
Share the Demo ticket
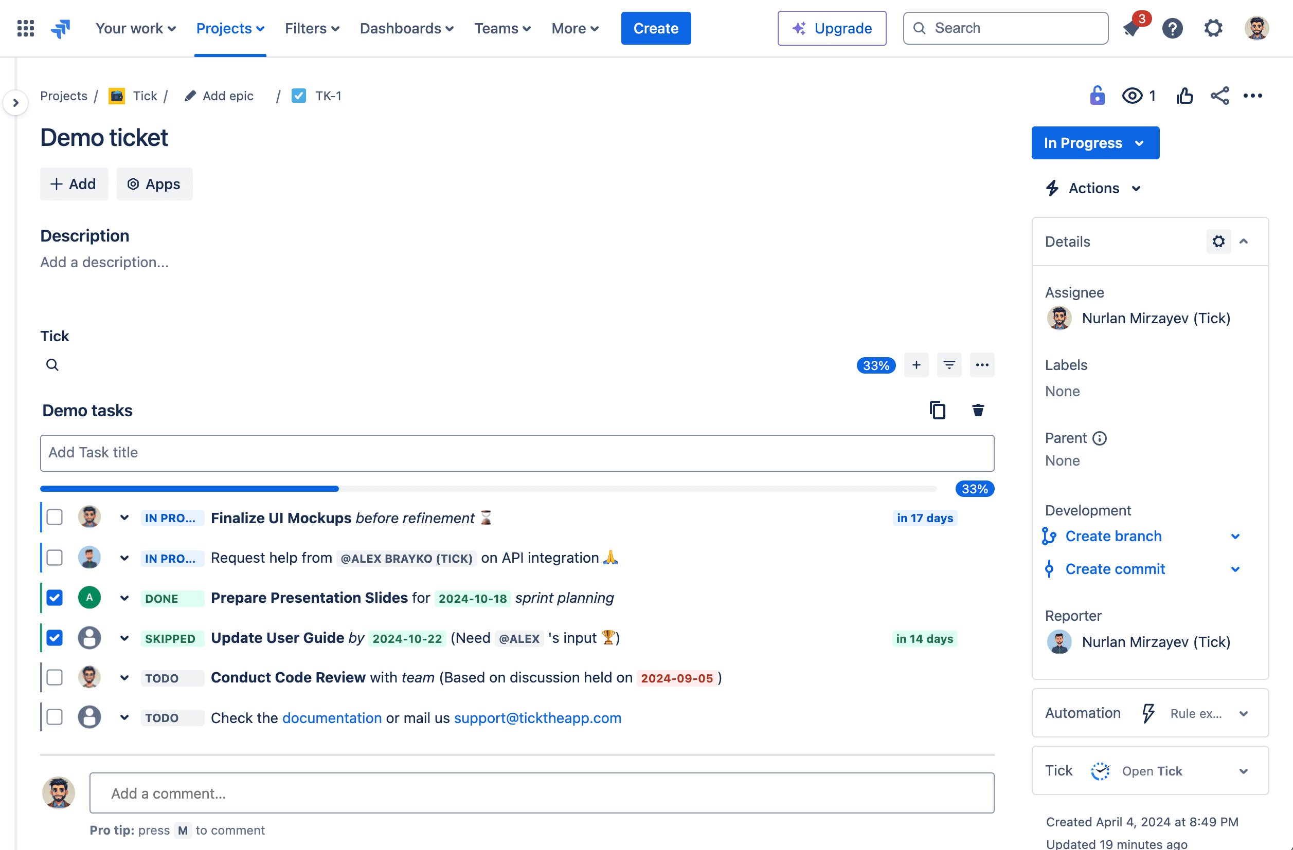pos(1219,95)
